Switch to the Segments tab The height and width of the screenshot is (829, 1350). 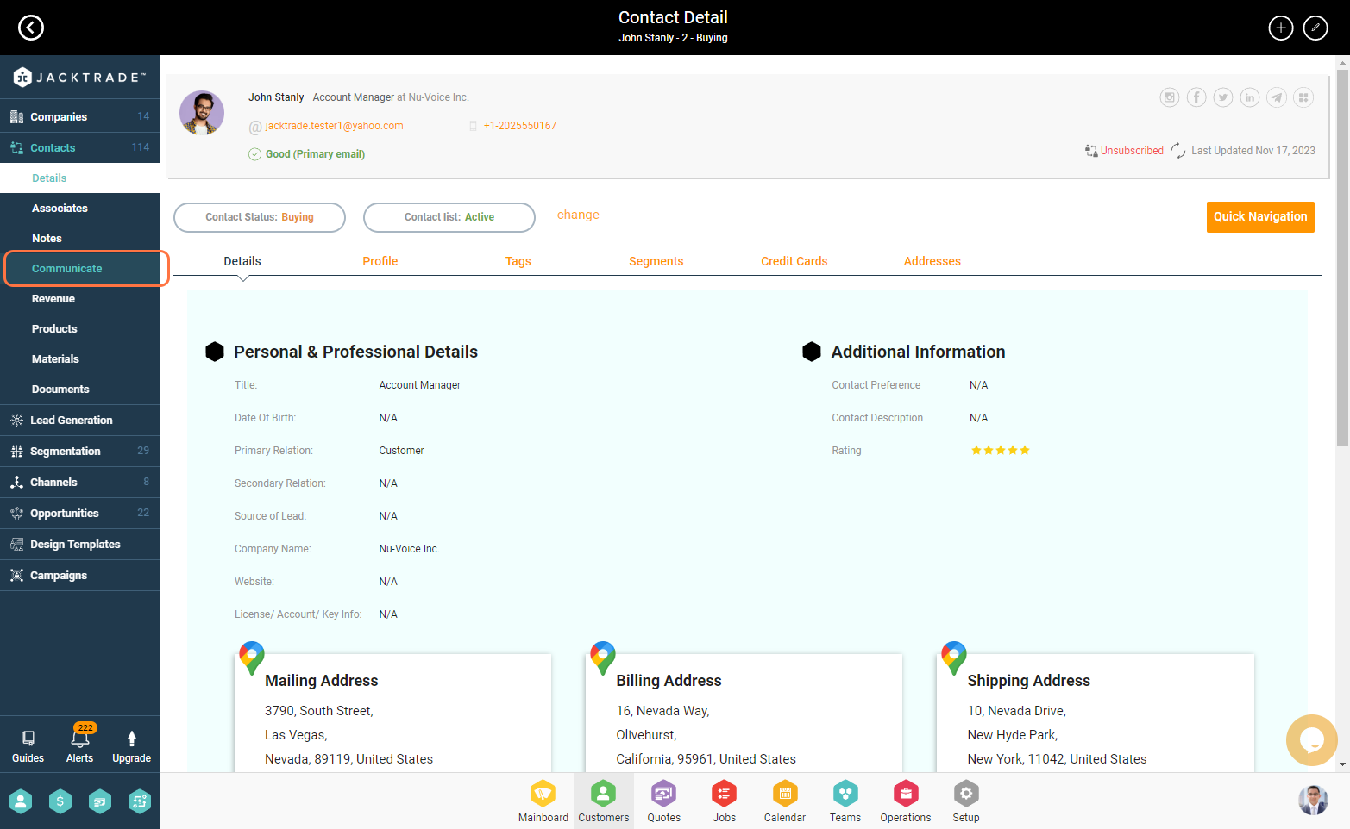[x=656, y=261]
